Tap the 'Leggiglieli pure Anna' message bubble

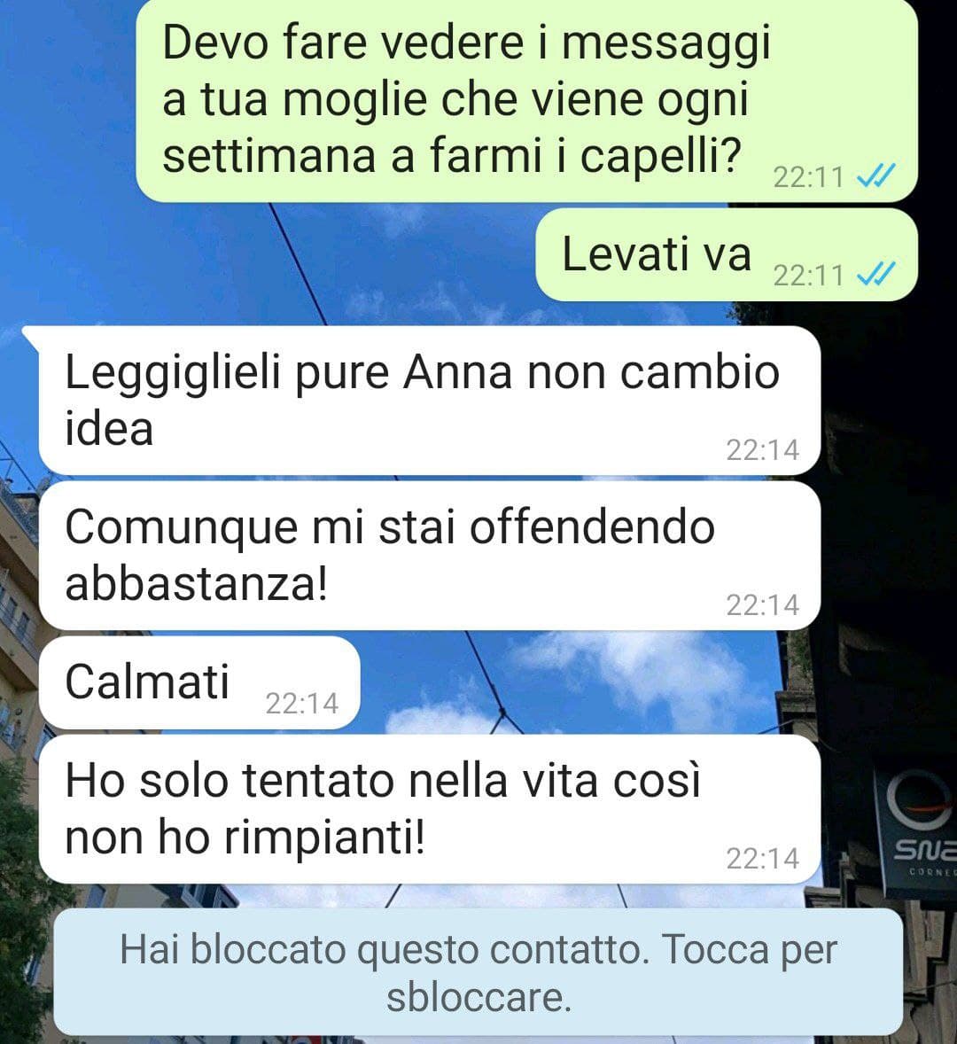coord(430,401)
